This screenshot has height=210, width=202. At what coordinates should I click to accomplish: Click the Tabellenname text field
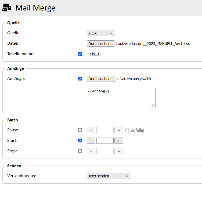point(112,54)
